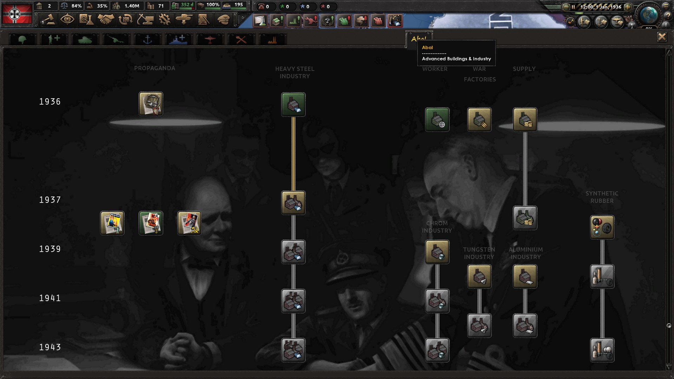Switch to the Engineering tools research tab
The width and height of the screenshot is (674, 379).
tap(241, 39)
